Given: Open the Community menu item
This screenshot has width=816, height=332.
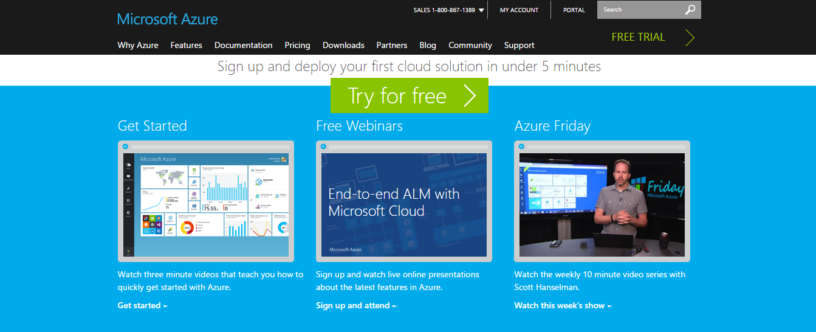Looking at the screenshot, I should pos(470,45).
